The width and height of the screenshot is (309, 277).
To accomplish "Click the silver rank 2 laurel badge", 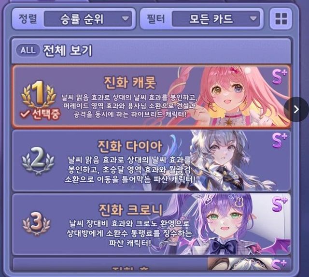I will tap(38, 161).
